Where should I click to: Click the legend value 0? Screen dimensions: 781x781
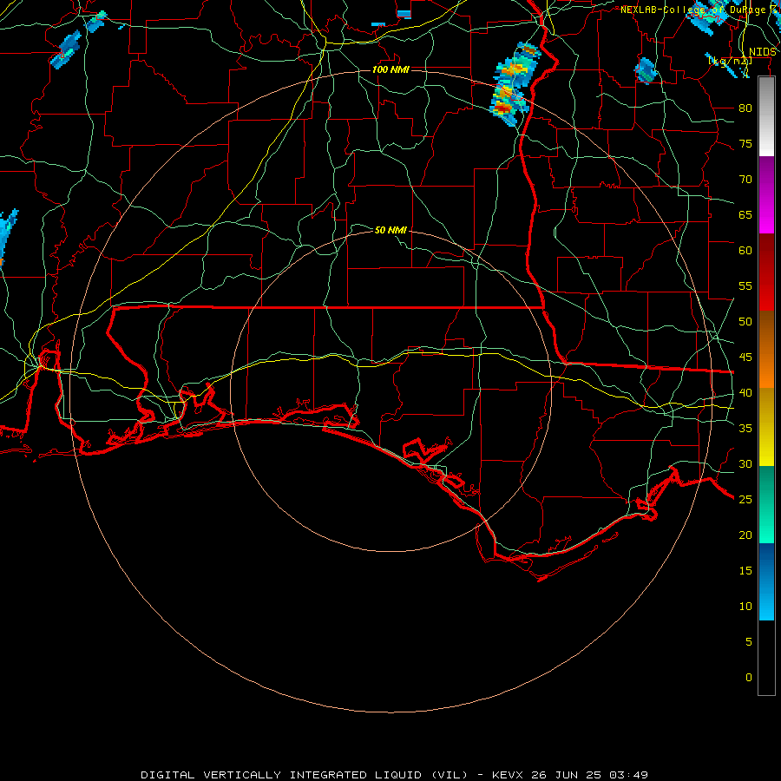click(x=748, y=678)
